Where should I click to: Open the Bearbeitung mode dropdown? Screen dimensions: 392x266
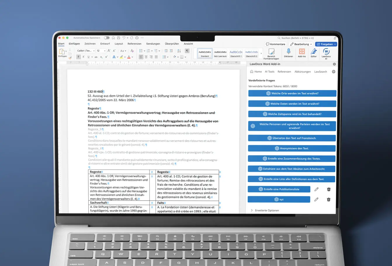(x=301, y=44)
